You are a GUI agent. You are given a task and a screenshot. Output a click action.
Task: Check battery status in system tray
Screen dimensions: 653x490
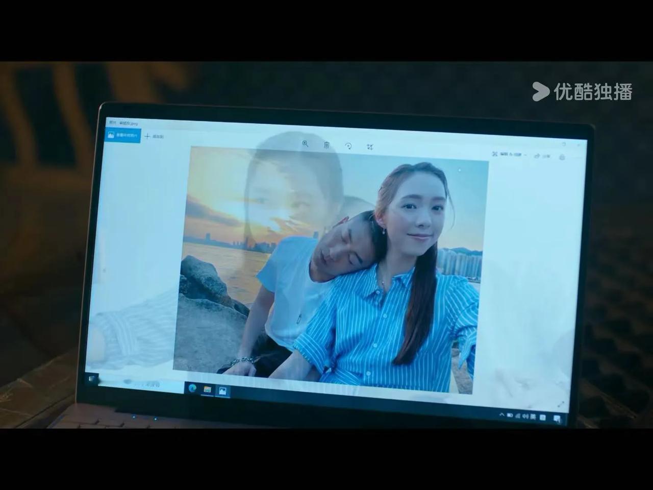click(x=510, y=415)
